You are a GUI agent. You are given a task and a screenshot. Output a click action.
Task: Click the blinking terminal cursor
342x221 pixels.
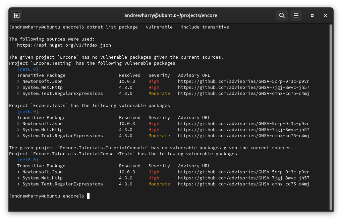(x=88, y=196)
